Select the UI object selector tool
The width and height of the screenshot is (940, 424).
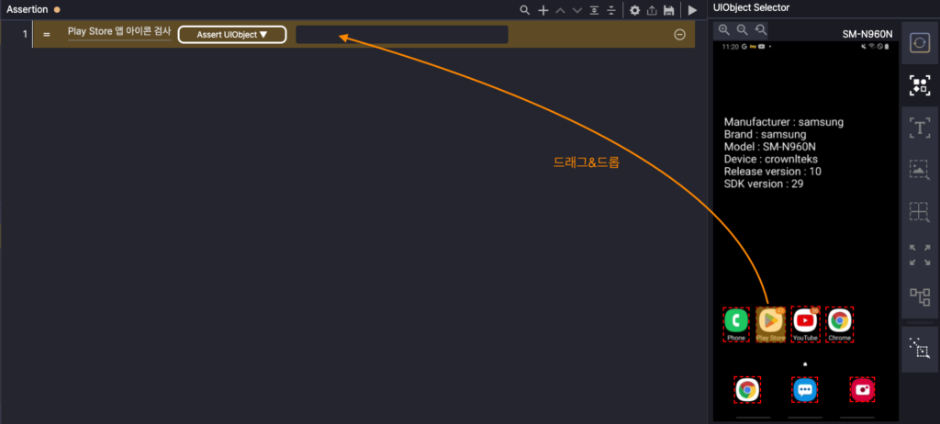[919, 85]
